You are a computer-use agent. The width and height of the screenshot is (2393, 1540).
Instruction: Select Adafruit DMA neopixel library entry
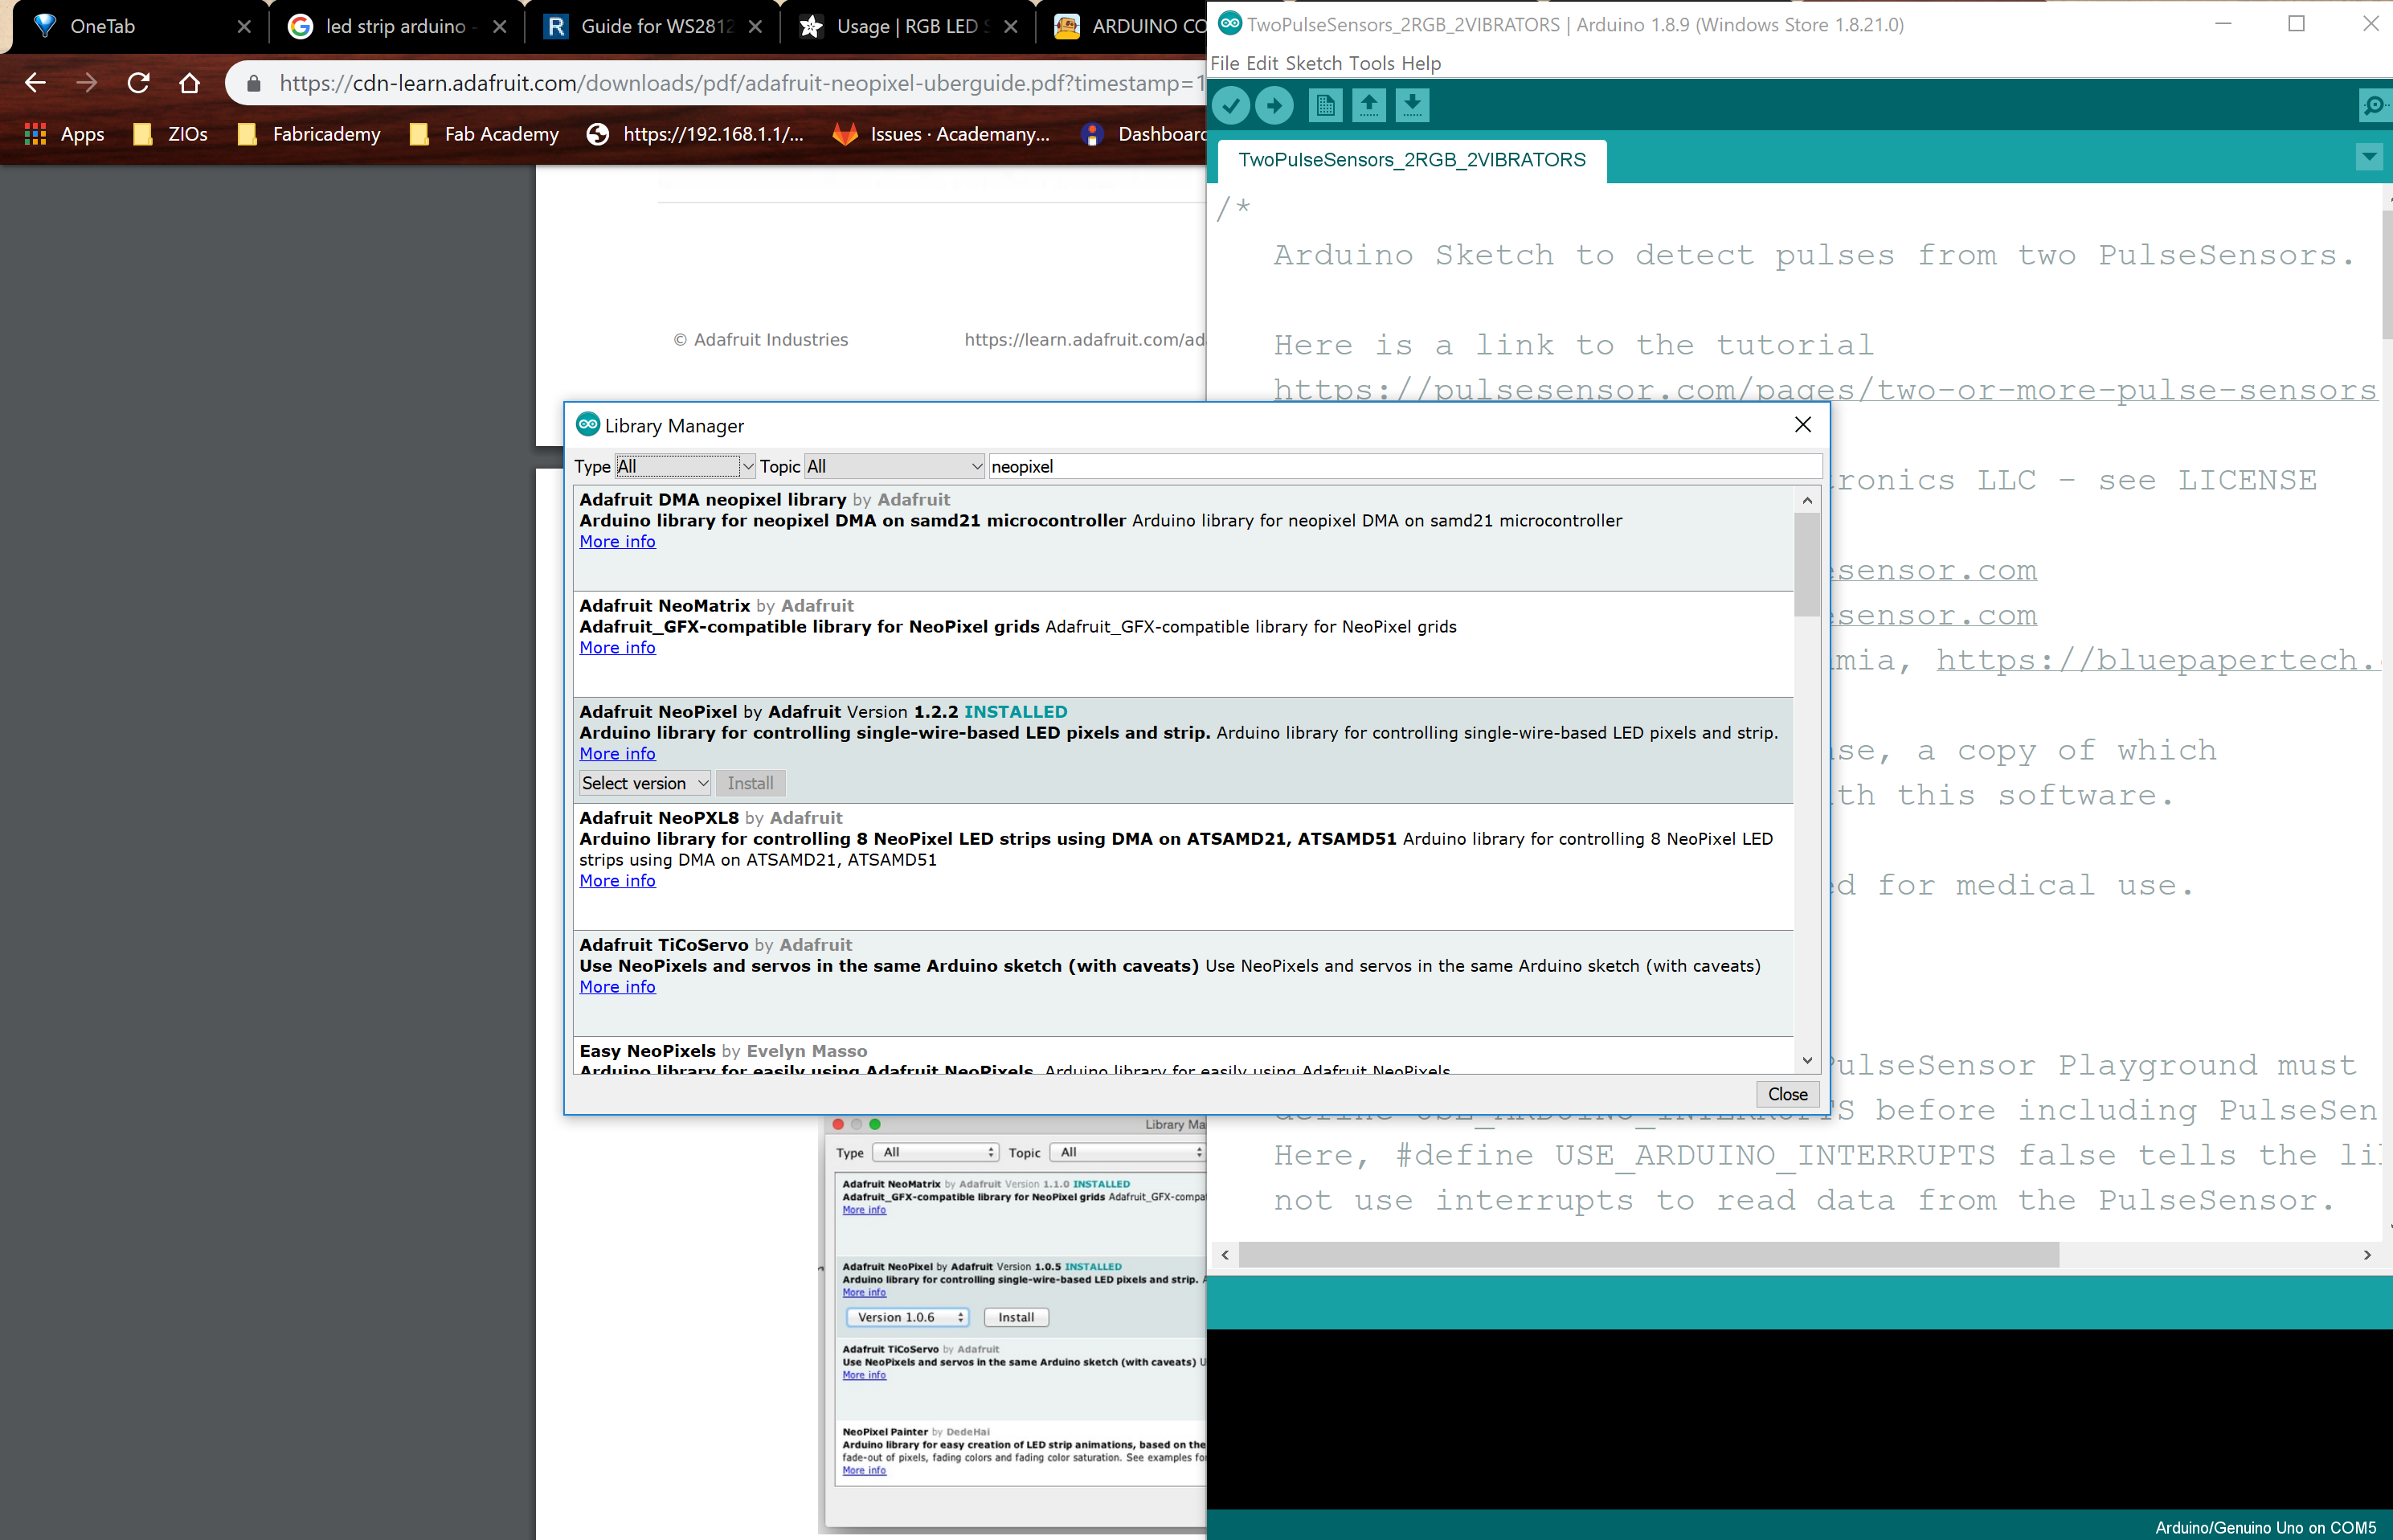(1184, 538)
